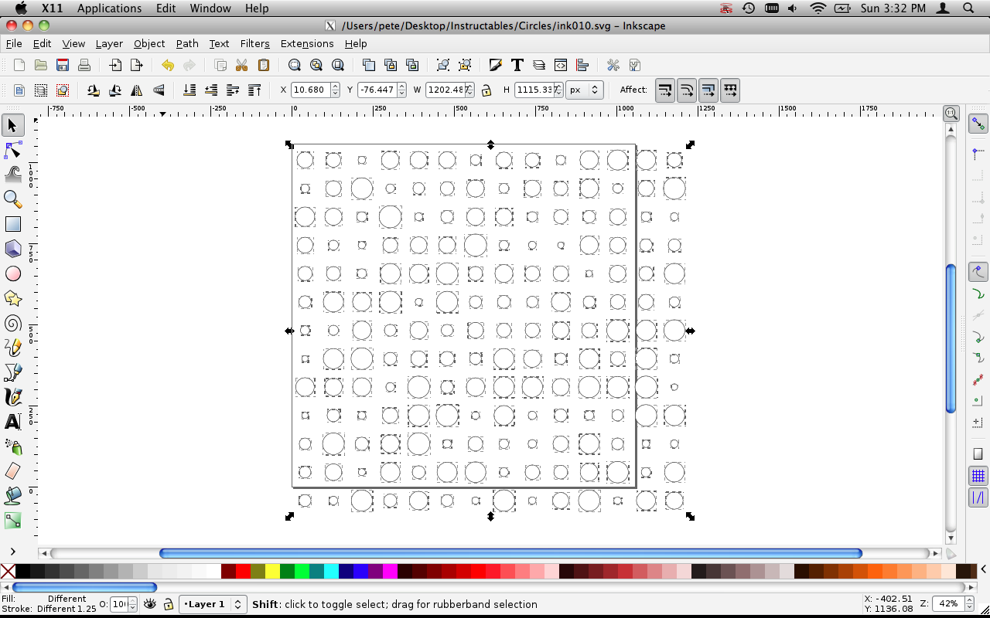Toggle current layer visibility eye
This screenshot has width=990, height=618.
pyautogui.click(x=149, y=604)
